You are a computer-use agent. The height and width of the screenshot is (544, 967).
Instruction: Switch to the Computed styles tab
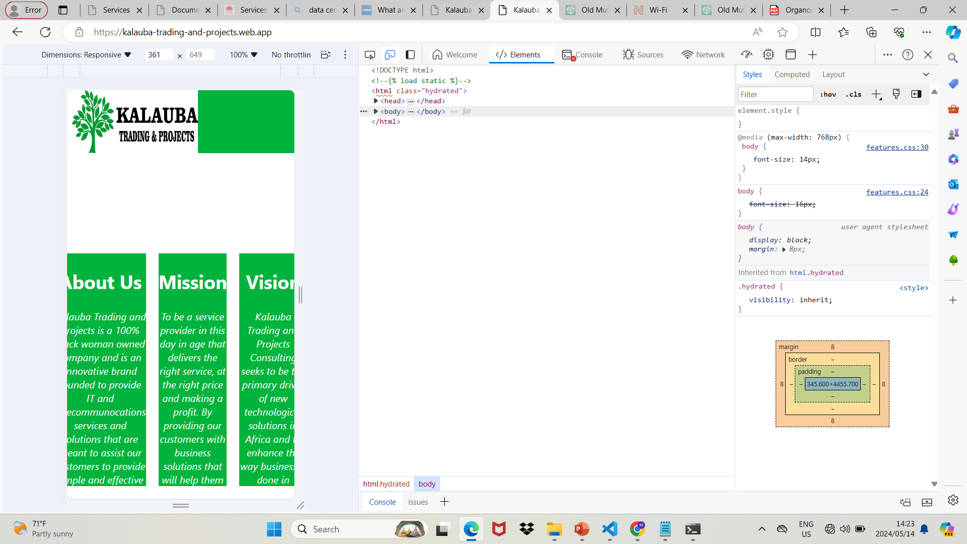click(792, 74)
